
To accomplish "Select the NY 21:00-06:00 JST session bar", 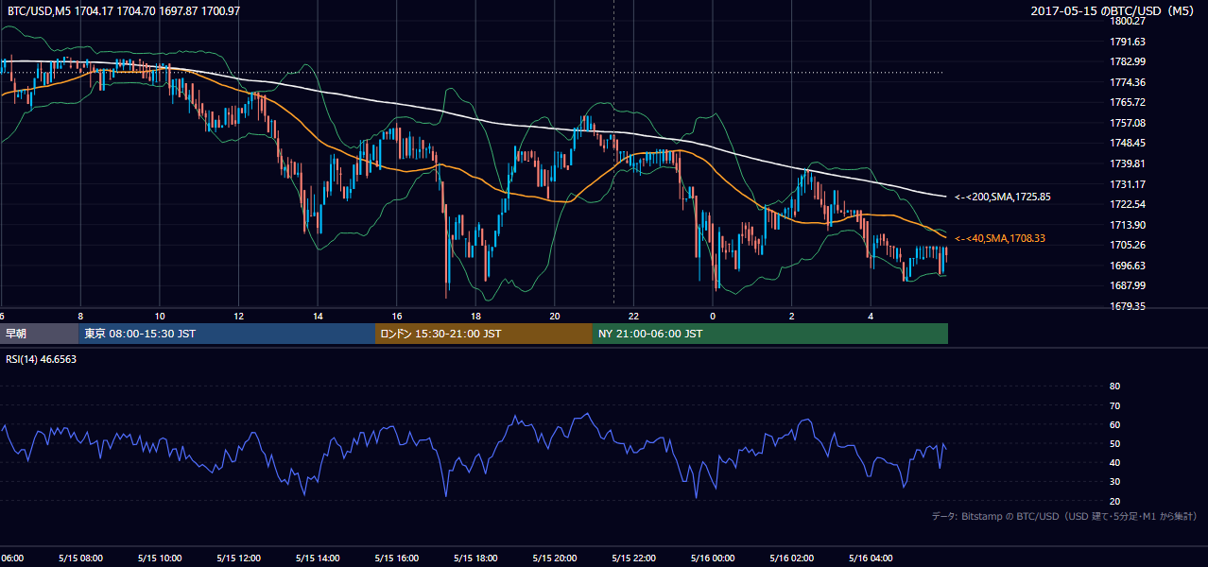I will coord(770,334).
